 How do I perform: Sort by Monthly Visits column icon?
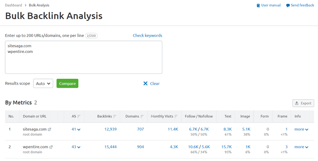coord(176,116)
